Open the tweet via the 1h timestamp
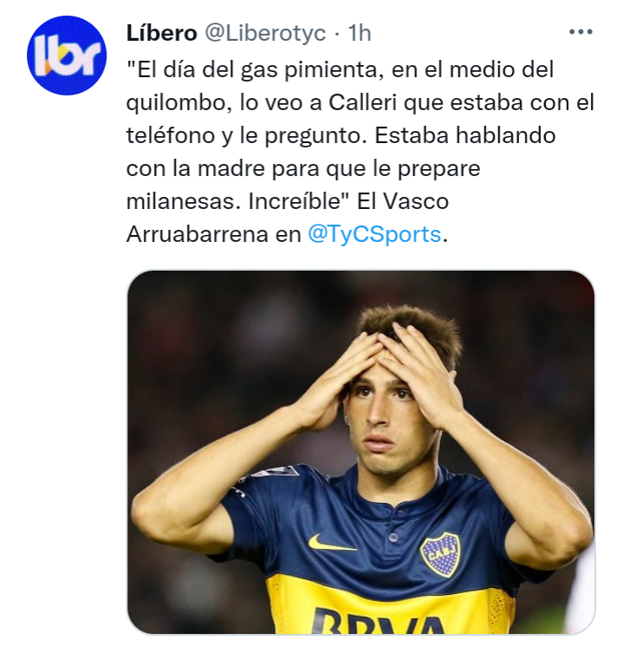 click(x=360, y=33)
